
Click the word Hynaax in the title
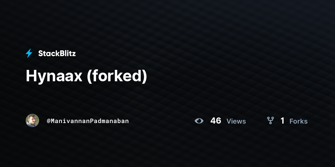pyautogui.click(x=54, y=76)
